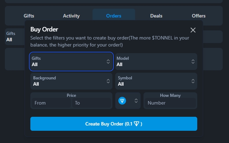Click the Price To input field

87,103
